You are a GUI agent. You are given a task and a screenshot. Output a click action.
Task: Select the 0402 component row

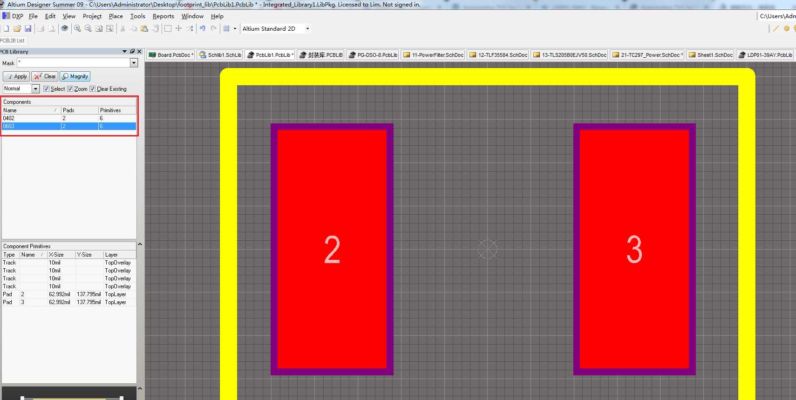(x=69, y=118)
